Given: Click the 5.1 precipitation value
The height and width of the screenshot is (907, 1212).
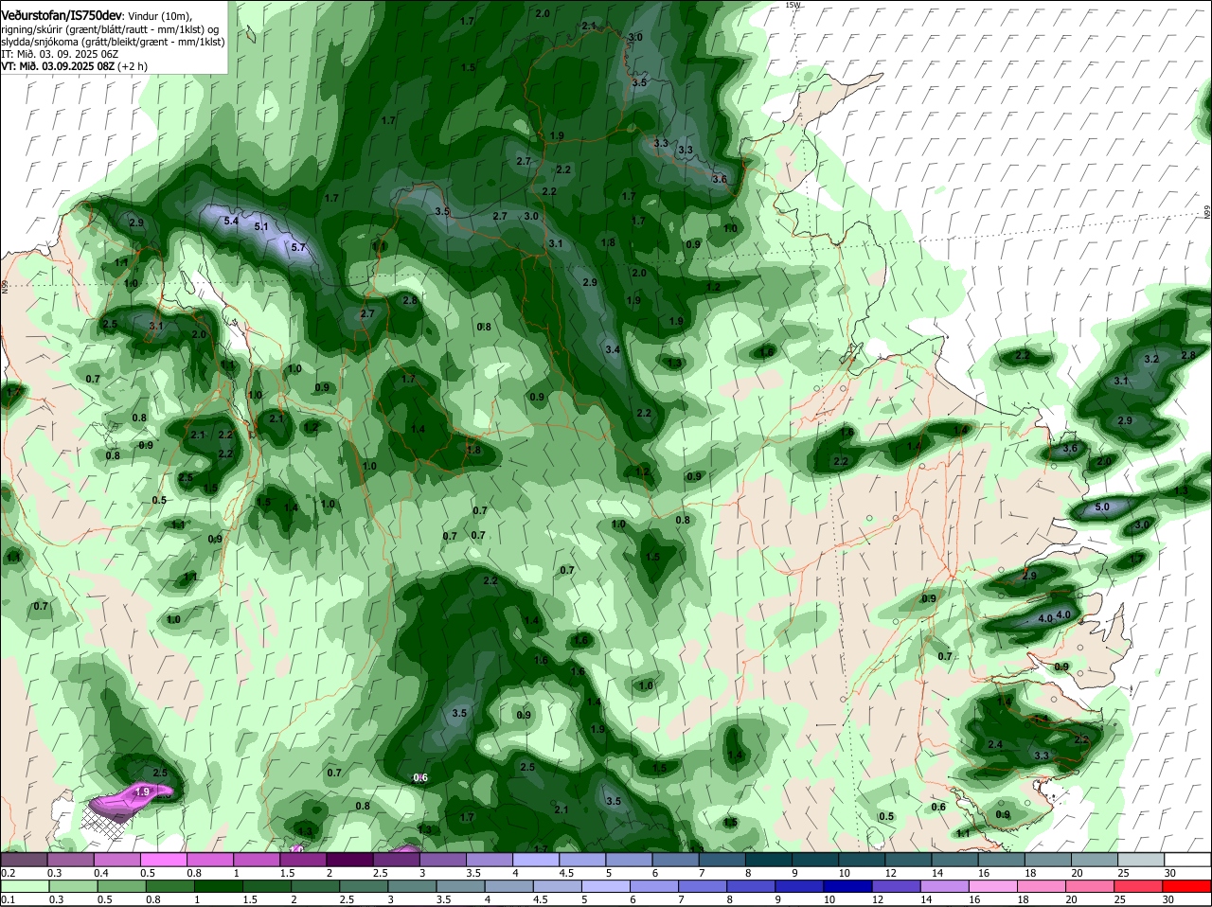Looking at the screenshot, I should point(261,226).
